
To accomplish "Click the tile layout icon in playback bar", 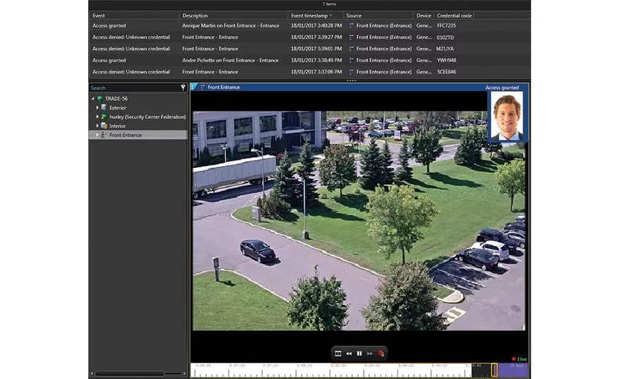I will 338,354.
